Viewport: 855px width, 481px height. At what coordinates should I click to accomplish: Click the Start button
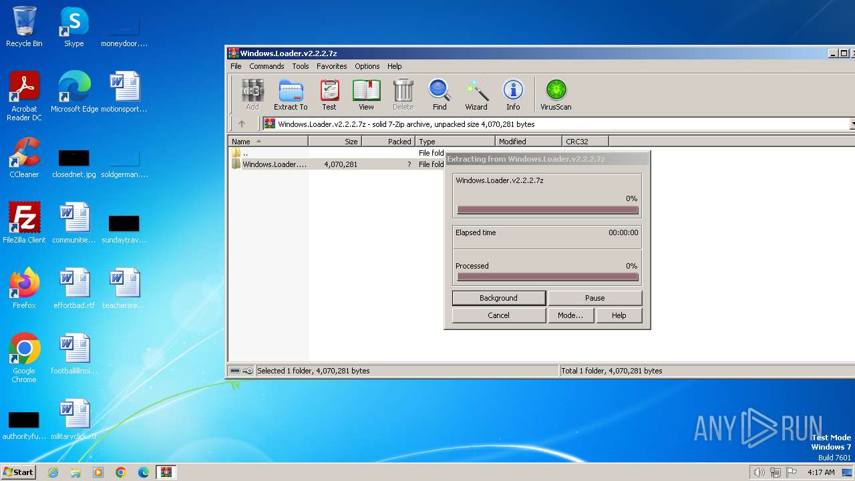[19, 472]
